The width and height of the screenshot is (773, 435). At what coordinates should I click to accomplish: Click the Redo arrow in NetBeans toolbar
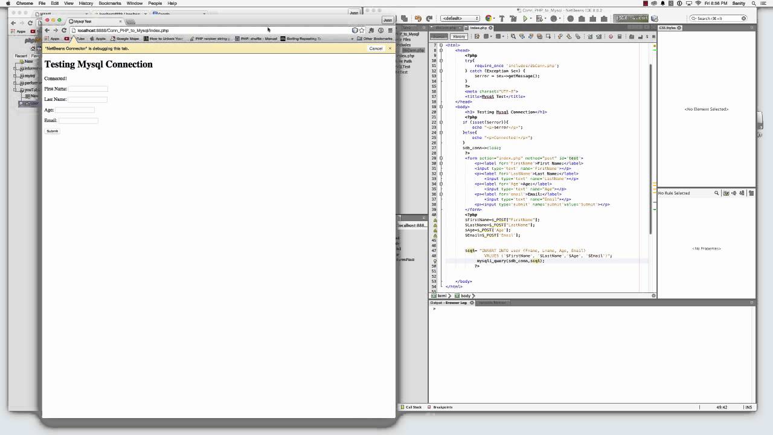429,18
